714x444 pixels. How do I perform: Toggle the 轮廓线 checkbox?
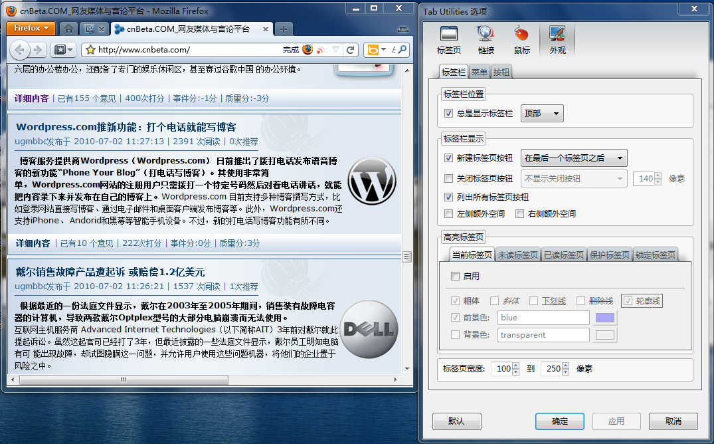pos(628,301)
